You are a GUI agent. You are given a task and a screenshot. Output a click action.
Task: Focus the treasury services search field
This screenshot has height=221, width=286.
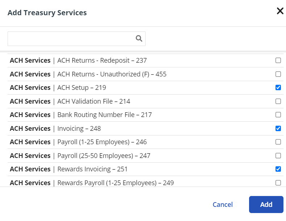(x=76, y=39)
